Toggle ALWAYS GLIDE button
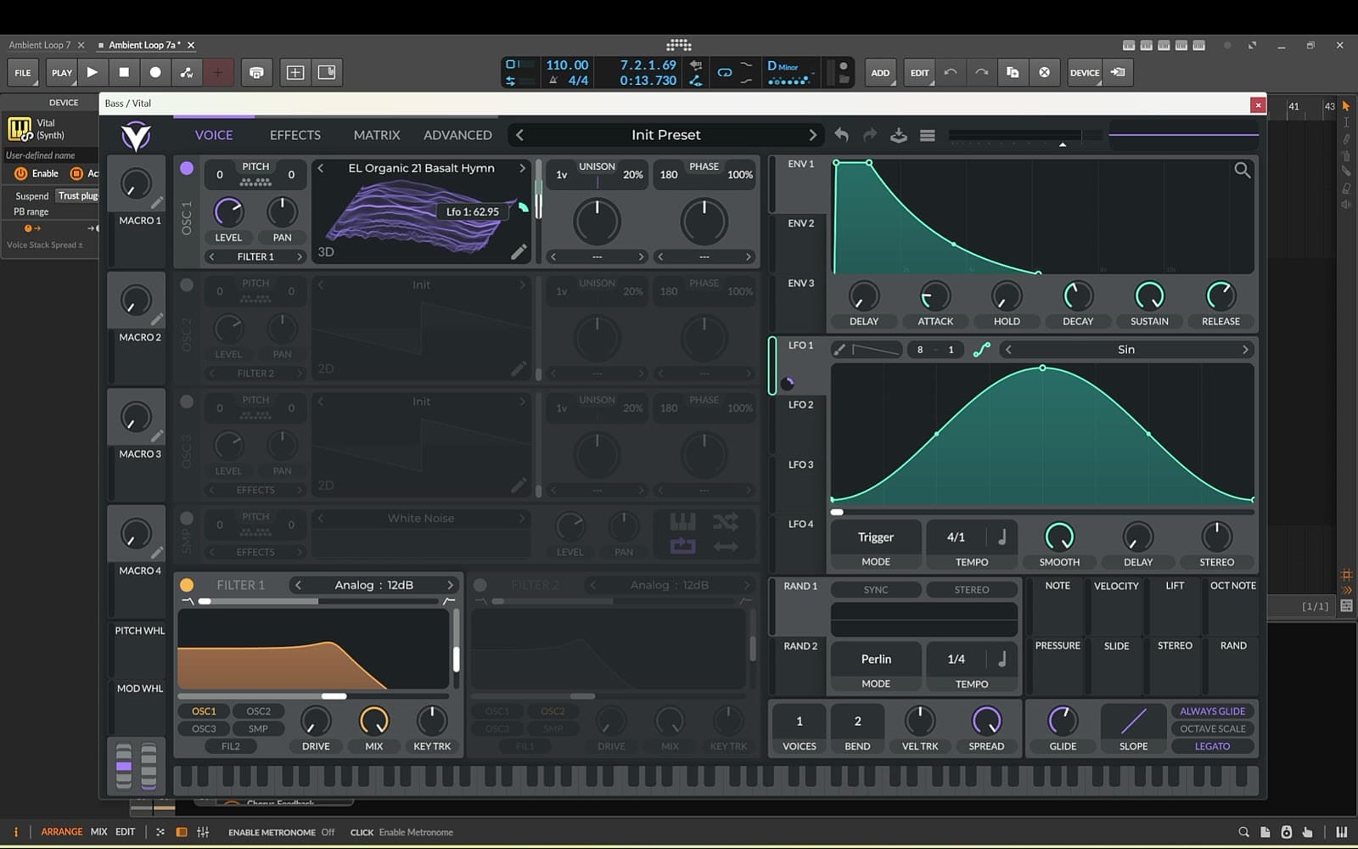Screen dimensions: 1358x849 click(1212, 711)
